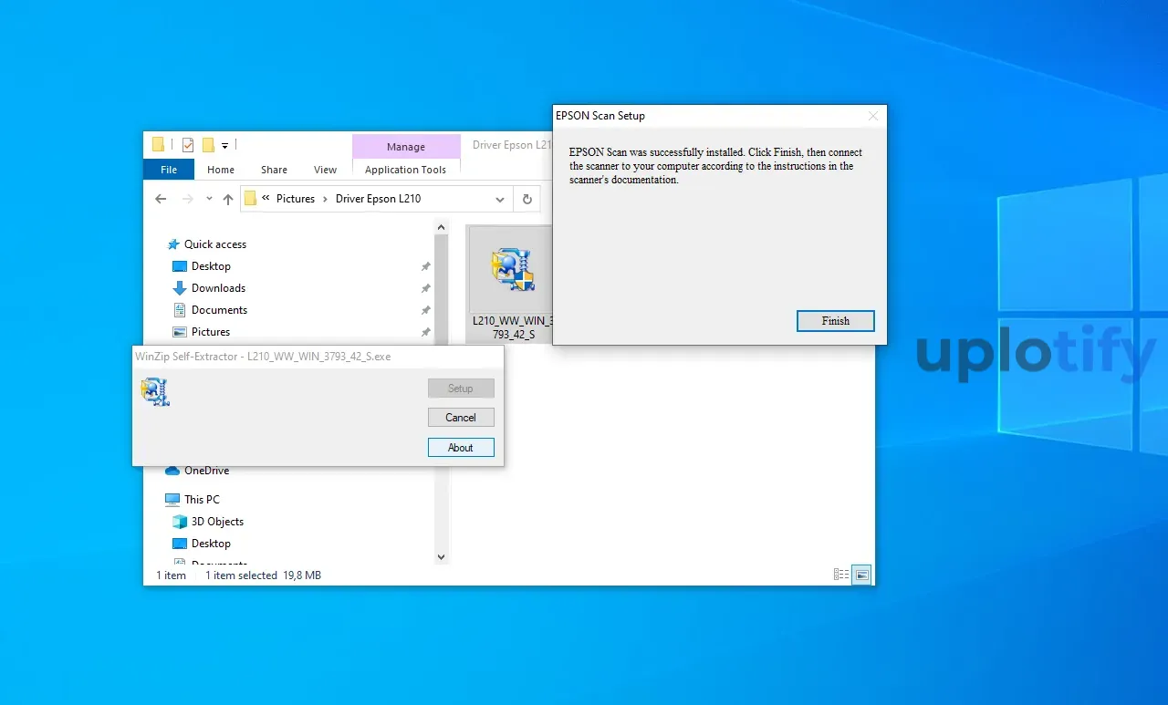Expand hidden path chevron in address bar

266,199
